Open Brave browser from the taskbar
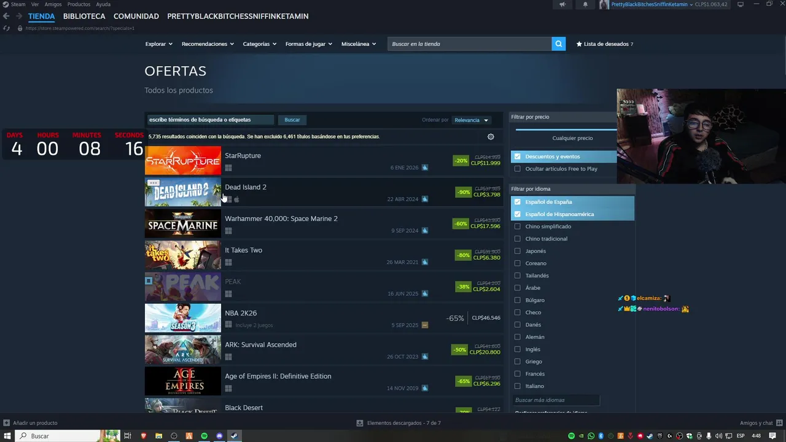Screen dimensions: 786x442 pos(144,436)
